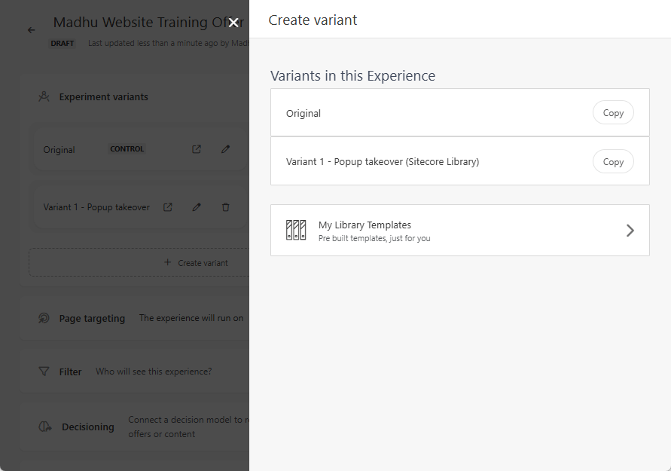This screenshot has height=471, width=671.
Task: Close the Create variant panel
Action: click(x=233, y=23)
